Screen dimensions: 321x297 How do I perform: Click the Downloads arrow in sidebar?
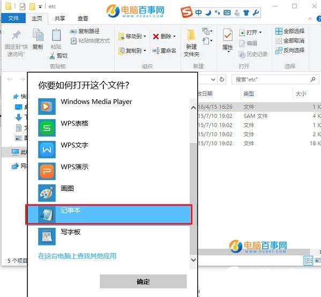(18, 117)
